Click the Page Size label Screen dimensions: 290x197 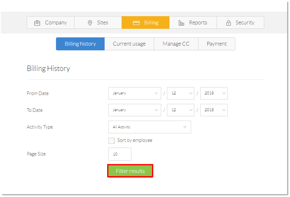[36, 154]
